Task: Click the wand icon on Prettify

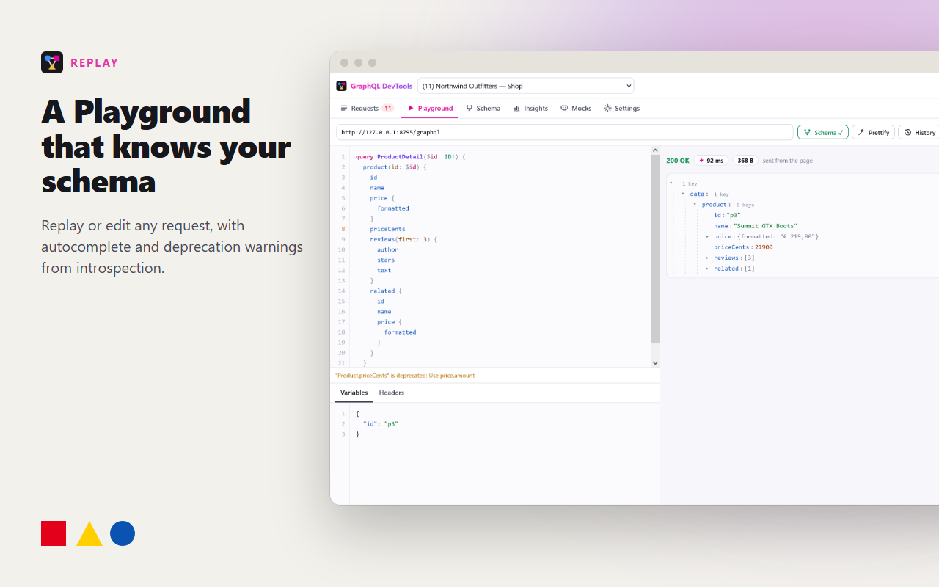Action: [x=861, y=133]
